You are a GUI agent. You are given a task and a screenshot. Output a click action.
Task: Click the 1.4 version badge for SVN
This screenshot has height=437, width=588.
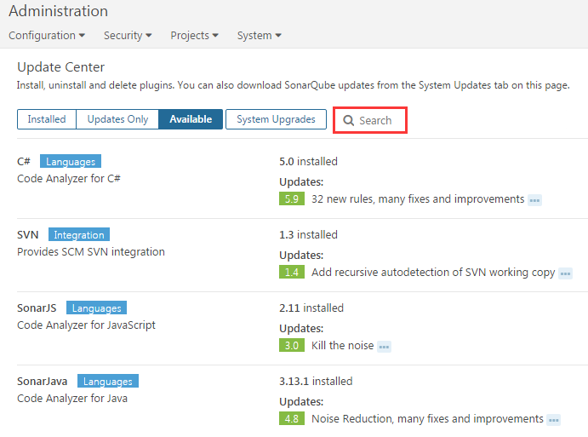(292, 272)
